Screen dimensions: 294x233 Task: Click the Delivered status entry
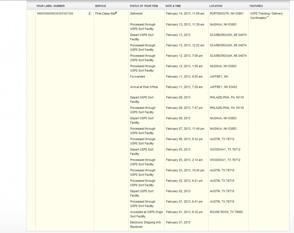(136, 13)
